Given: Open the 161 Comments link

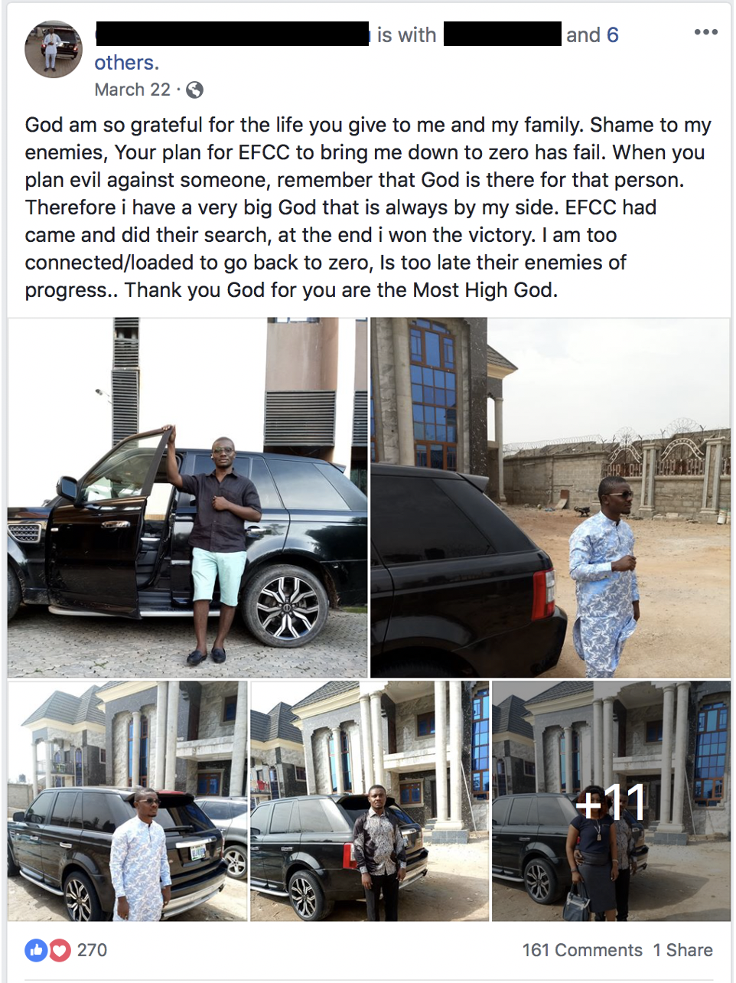Looking at the screenshot, I should click(x=582, y=950).
